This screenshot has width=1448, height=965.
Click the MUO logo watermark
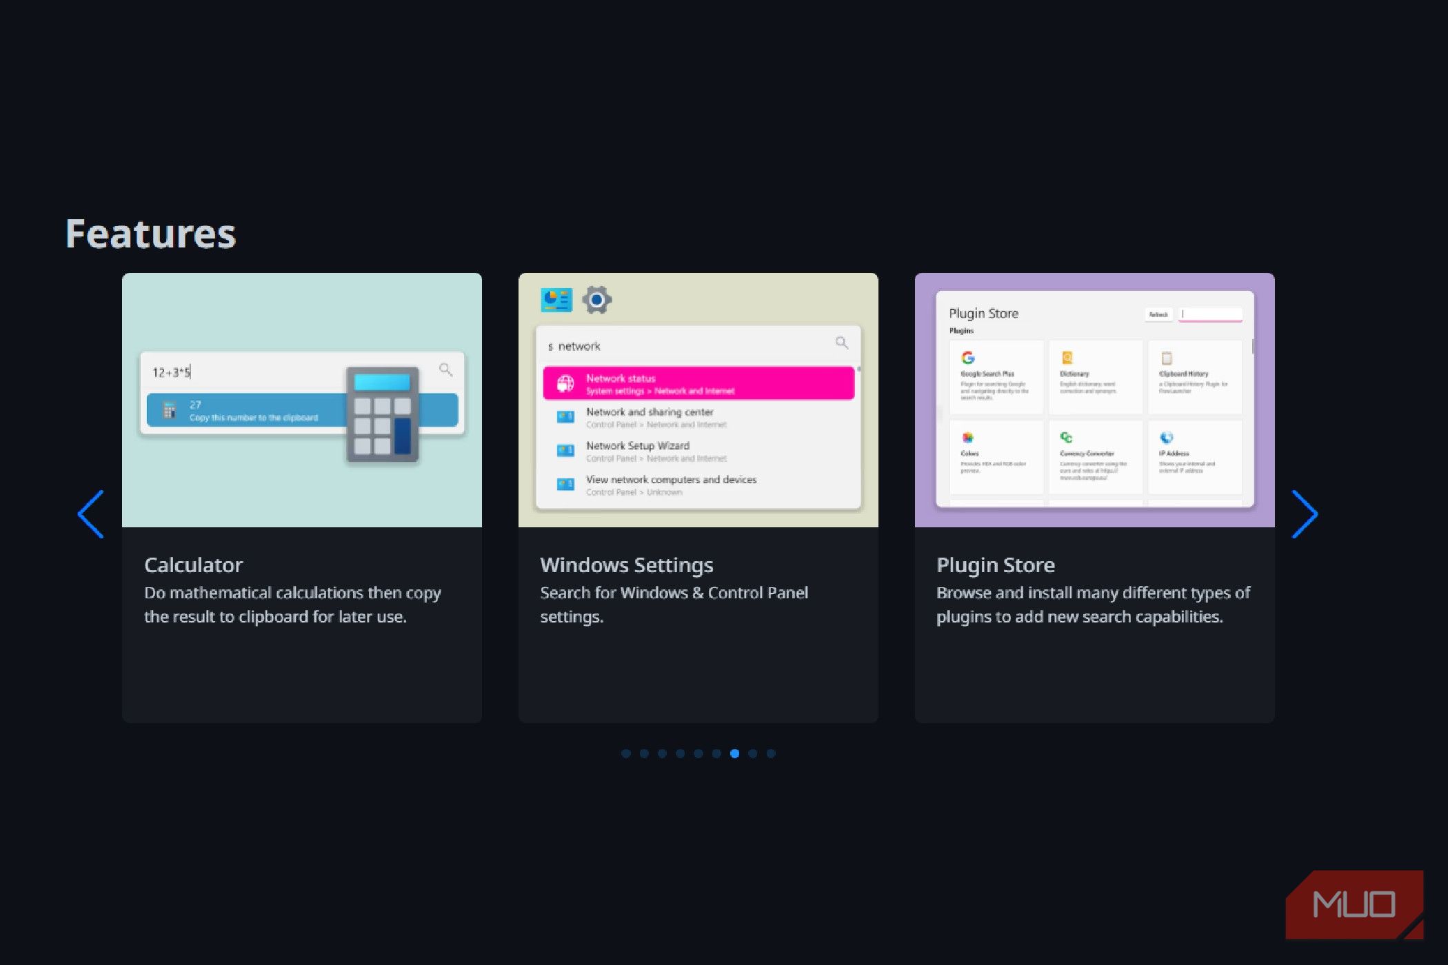[x=1354, y=904]
